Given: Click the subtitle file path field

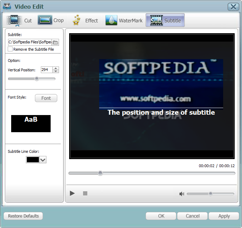Looking at the screenshot, I should pyautogui.click(x=30, y=42).
